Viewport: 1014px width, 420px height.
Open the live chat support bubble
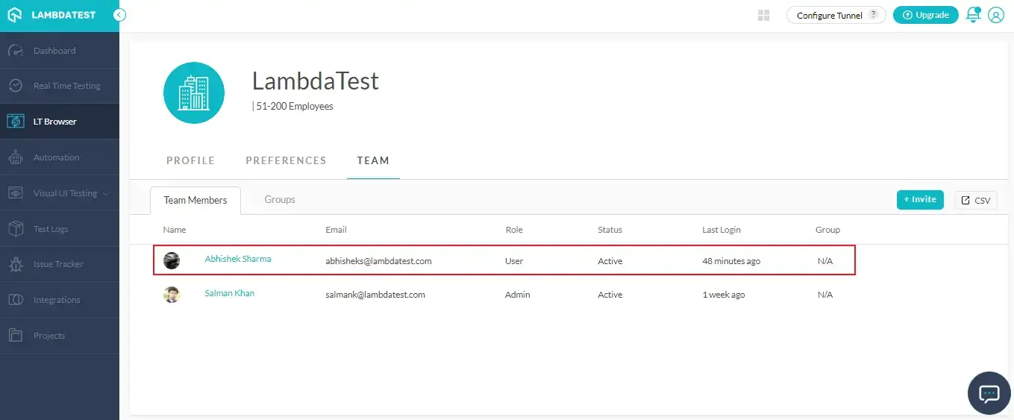coord(989,392)
